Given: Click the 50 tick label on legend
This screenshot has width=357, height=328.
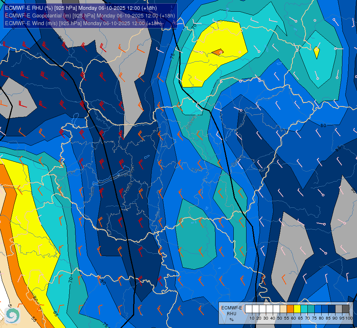Looking at the screenshot, I should 280,318.
